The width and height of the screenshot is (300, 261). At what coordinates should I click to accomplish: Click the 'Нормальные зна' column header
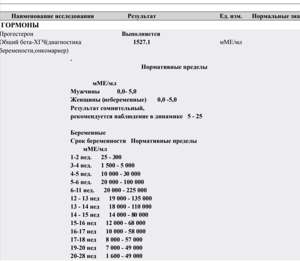click(x=275, y=16)
